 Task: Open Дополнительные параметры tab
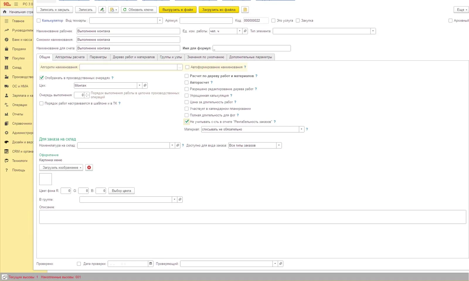pos(251,57)
